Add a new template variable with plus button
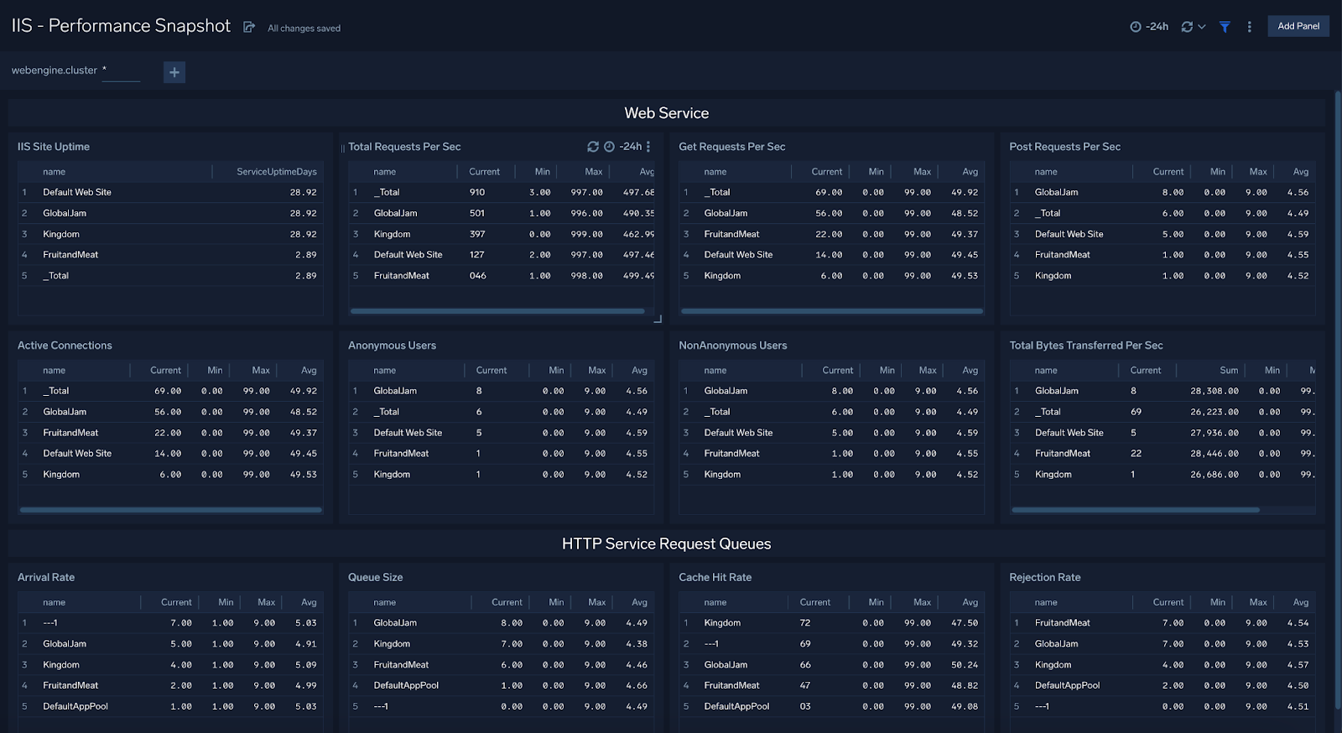The height and width of the screenshot is (733, 1342). [174, 72]
